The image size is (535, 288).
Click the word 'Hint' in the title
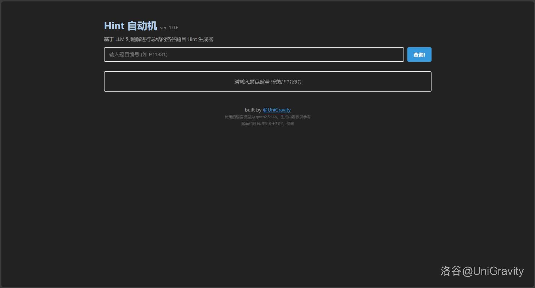[114, 26]
